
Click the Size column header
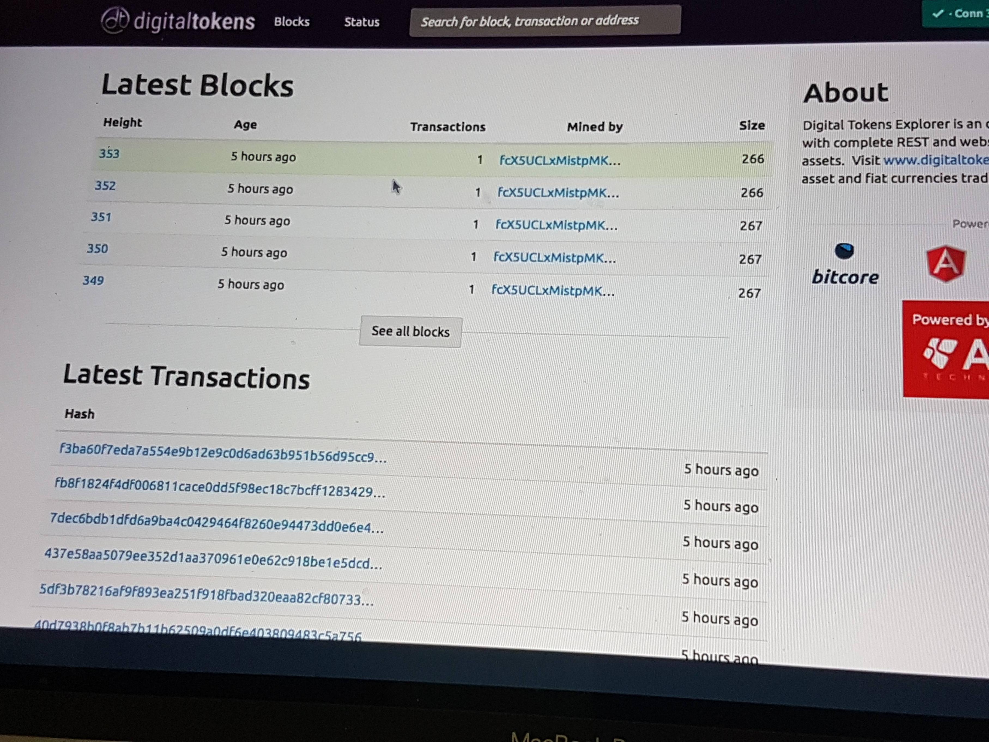coord(752,126)
